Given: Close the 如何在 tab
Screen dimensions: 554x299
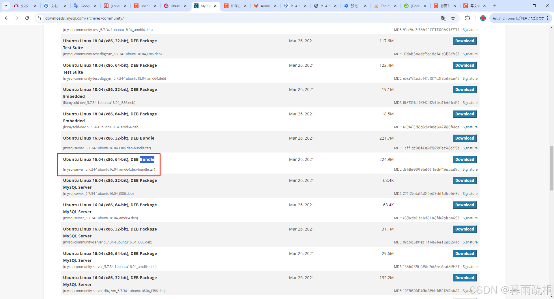Looking at the screenshot, I should (245, 6).
